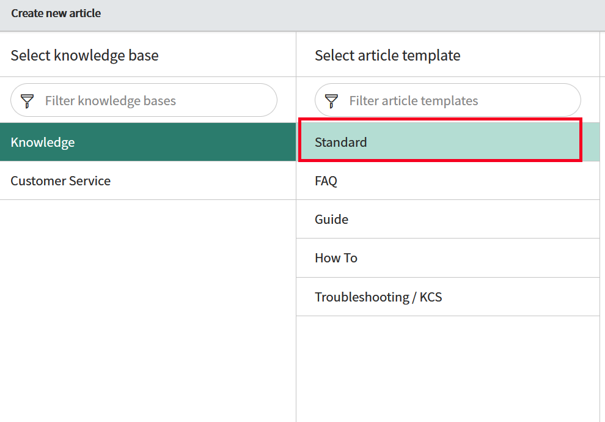Click the far right edge of the Standard row
Viewport: 605px width, 422px height.
(x=591, y=142)
